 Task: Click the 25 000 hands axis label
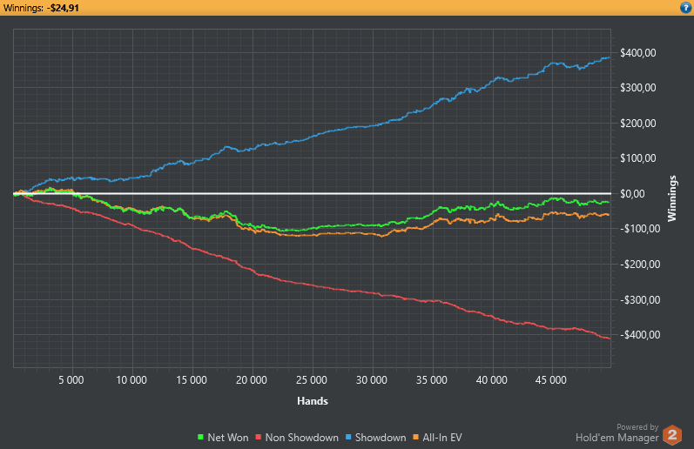312,380
